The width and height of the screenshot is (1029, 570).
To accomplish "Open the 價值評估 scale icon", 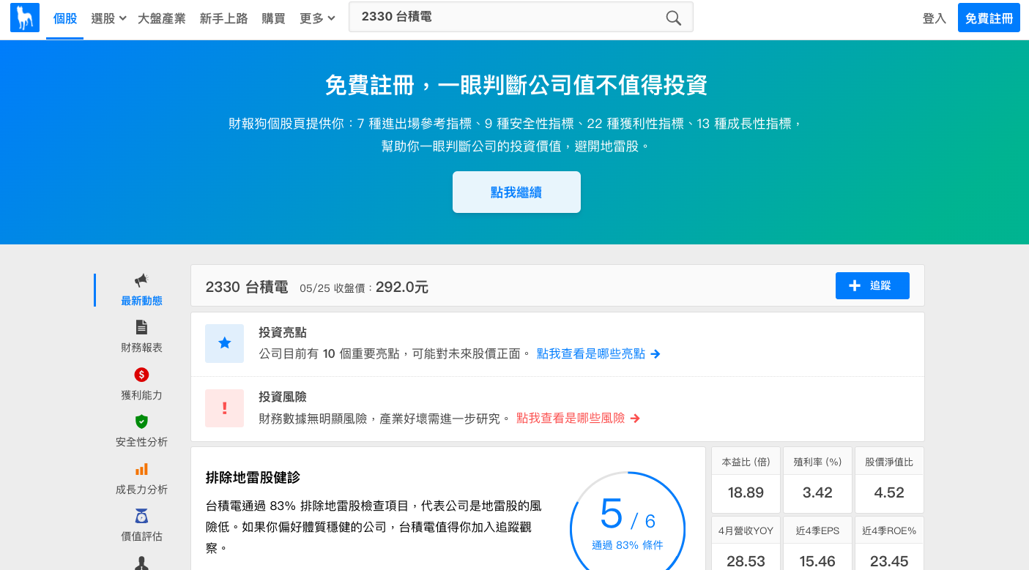I will (x=141, y=516).
